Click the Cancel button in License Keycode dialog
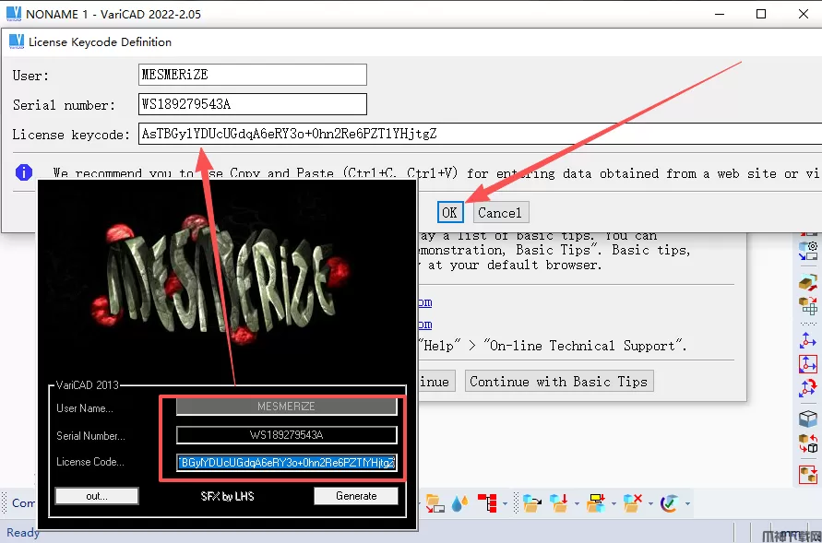The width and height of the screenshot is (822, 543). pos(500,213)
